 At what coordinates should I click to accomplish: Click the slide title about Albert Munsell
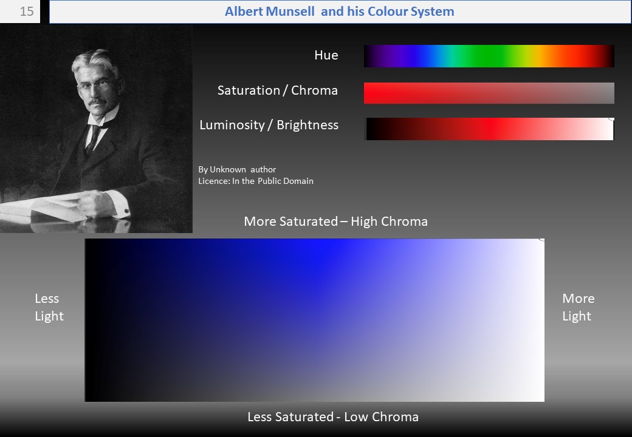point(339,12)
